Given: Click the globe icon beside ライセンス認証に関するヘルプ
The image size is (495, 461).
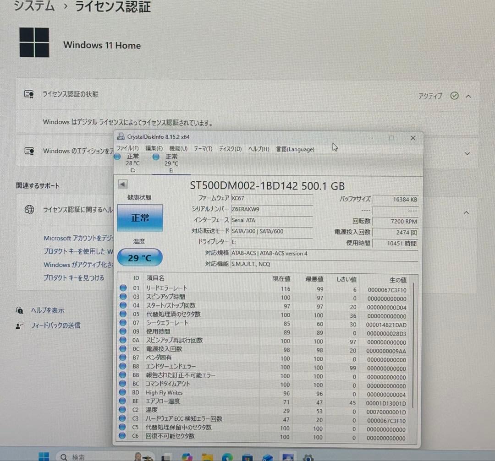Looking at the screenshot, I should (x=29, y=209).
